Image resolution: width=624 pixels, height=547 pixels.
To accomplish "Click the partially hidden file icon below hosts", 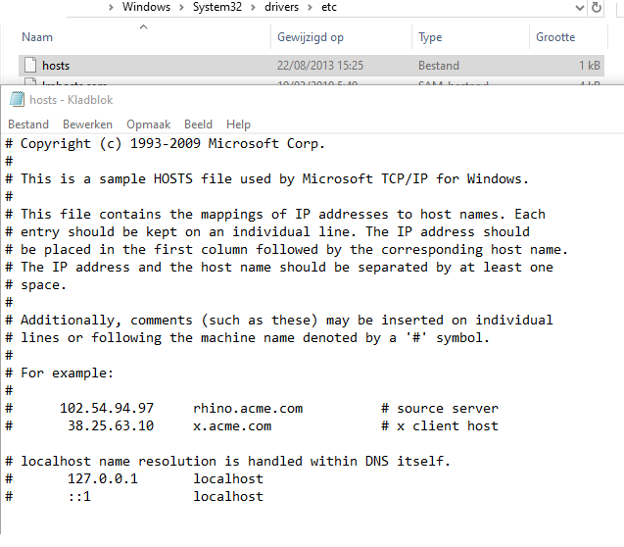I will (x=30, y=81).
